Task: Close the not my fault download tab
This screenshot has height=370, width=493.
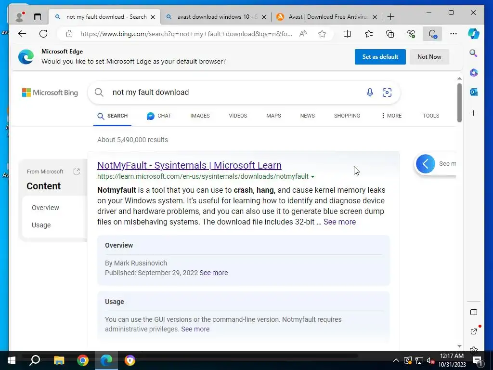Action: tap(153, 17)
